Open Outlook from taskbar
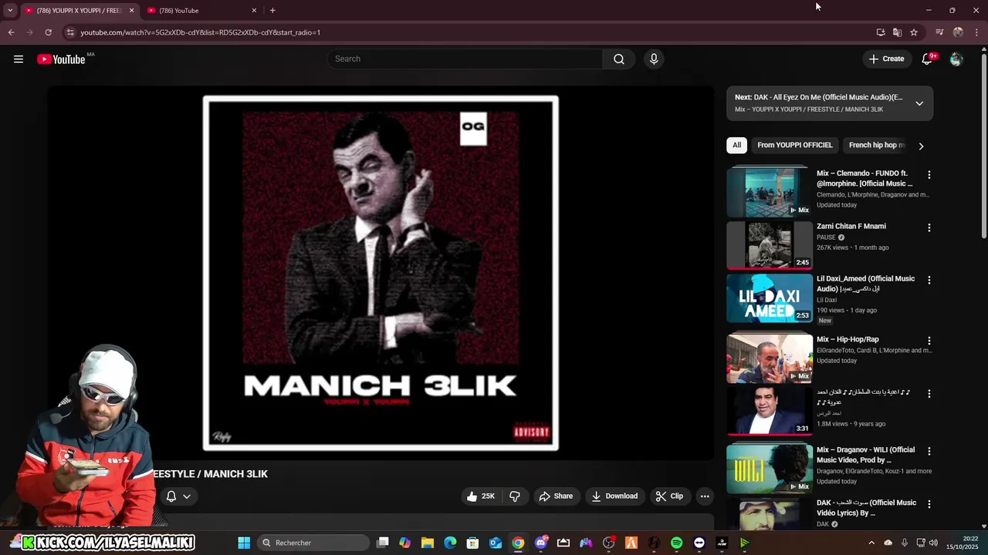The image size is (988, 555). click(496, 543)
